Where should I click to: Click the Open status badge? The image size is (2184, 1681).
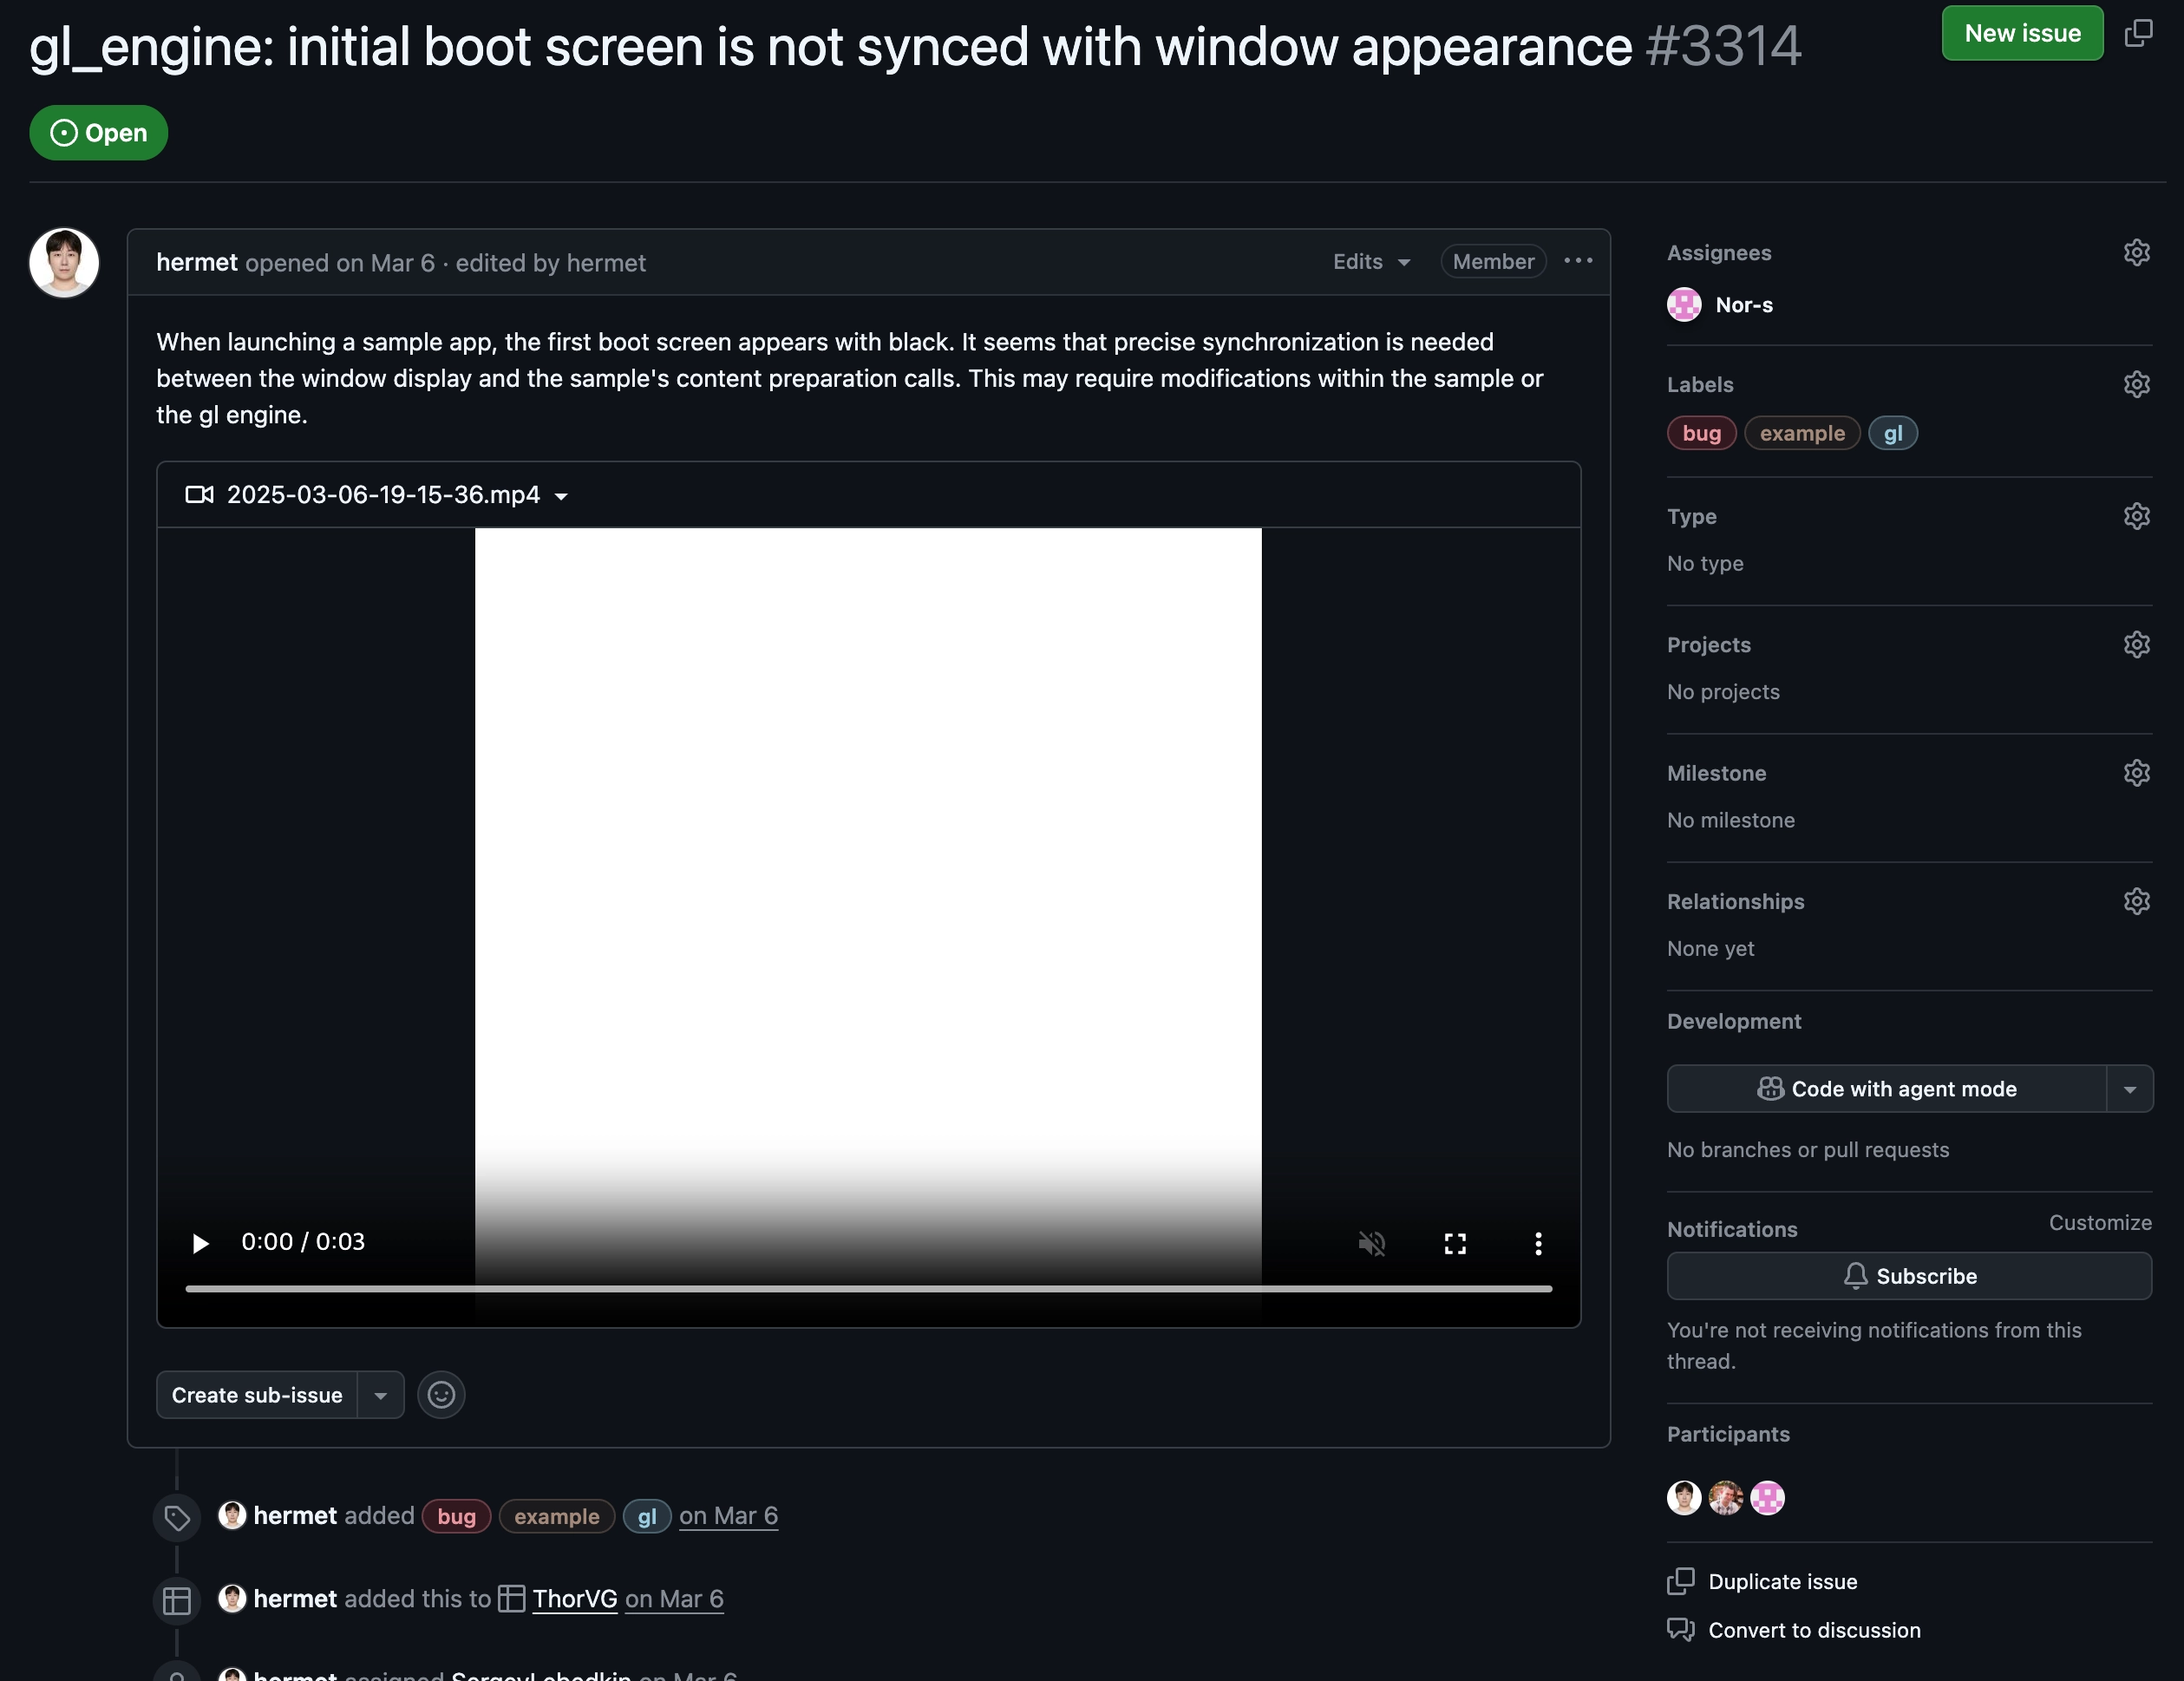(98, 132)
